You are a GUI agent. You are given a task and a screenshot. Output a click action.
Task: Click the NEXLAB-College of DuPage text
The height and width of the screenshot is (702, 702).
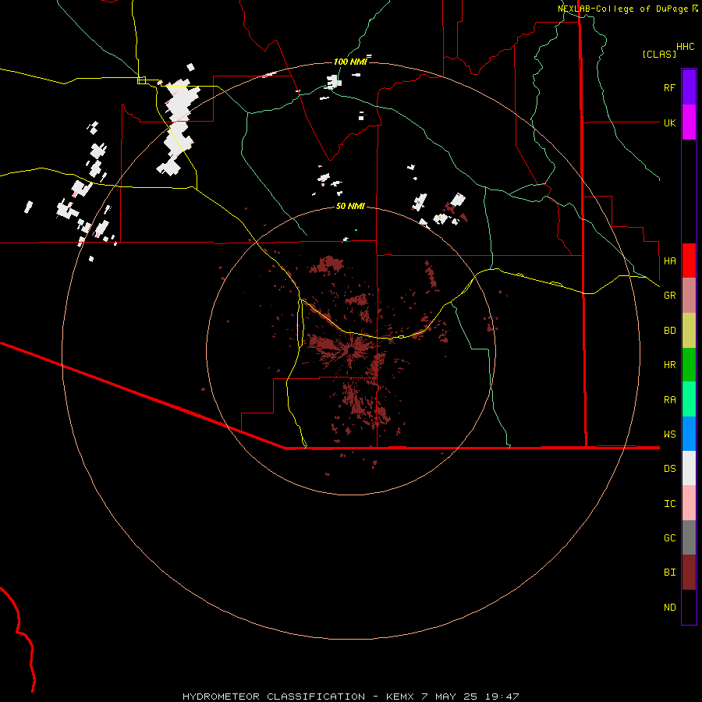point(622,9)
